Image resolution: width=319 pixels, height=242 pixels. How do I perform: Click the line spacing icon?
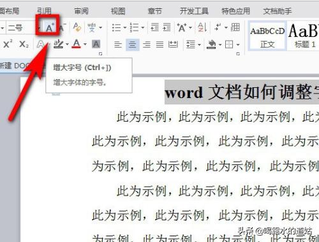pyautogui.click(x=191, y=45)
